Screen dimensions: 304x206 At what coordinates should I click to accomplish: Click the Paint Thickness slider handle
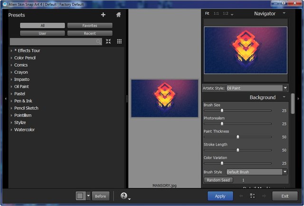point(237,137)
